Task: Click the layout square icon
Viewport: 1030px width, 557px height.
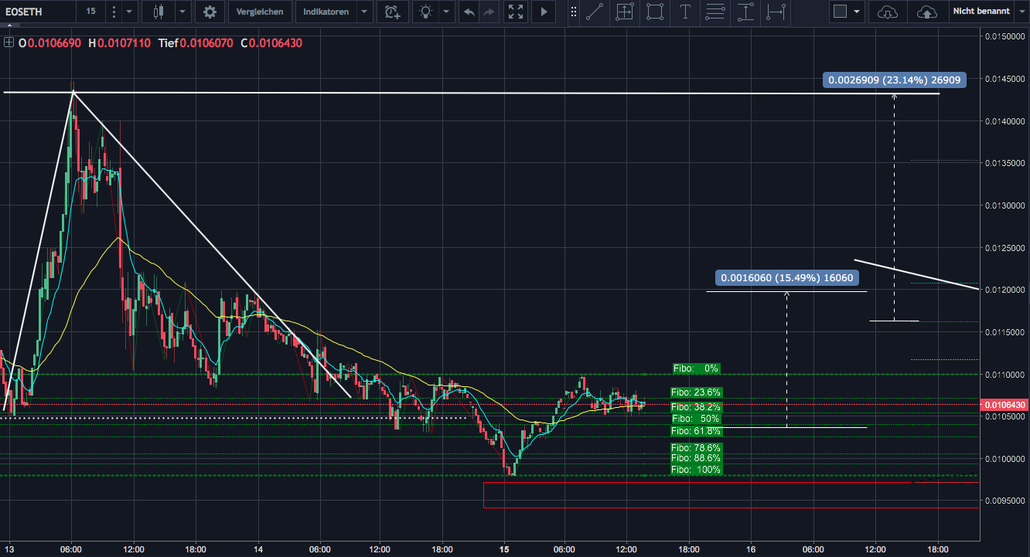Action: point(841,12)
